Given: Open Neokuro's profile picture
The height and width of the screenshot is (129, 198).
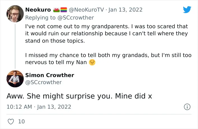Looking at the screenshot, I should tap(15, 14).
